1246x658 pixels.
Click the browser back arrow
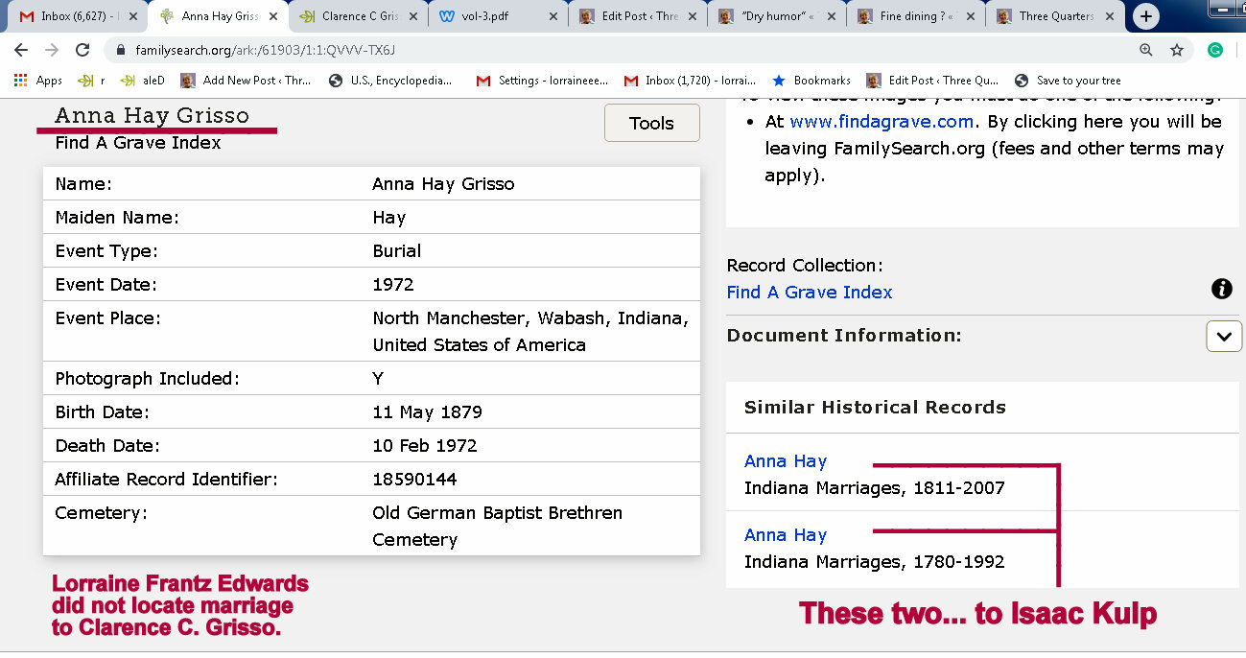(21, 50)
